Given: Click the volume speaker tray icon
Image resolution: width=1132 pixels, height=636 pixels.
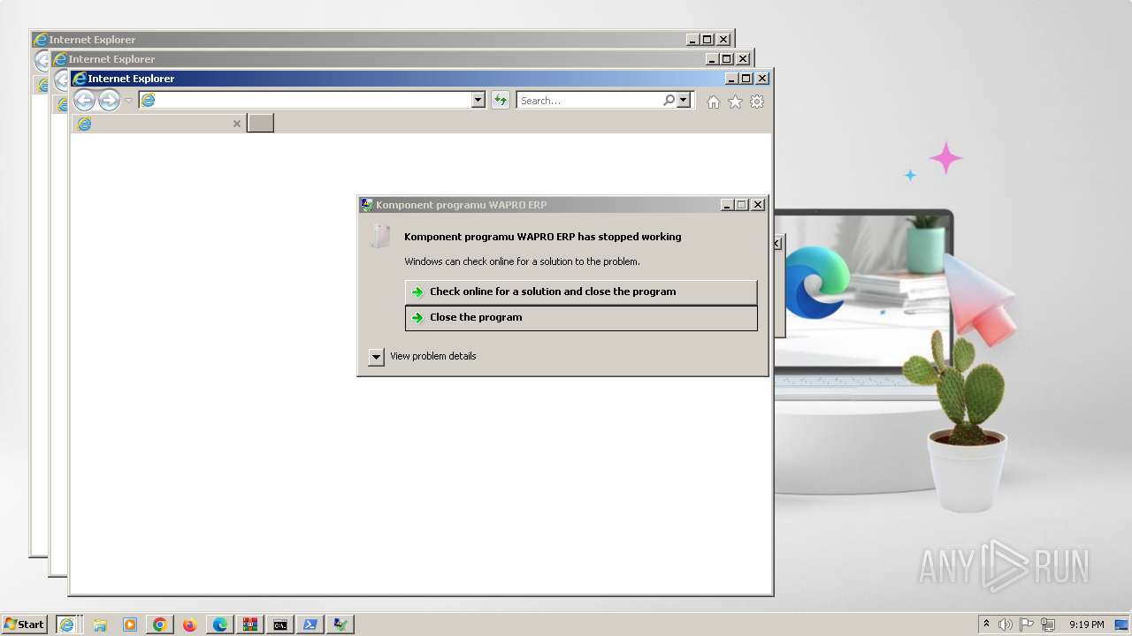Looking at the screenshot, I should click(1006, 625).
